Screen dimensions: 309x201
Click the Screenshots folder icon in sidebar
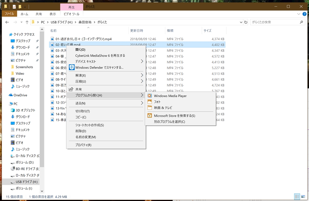pos(13,67)
